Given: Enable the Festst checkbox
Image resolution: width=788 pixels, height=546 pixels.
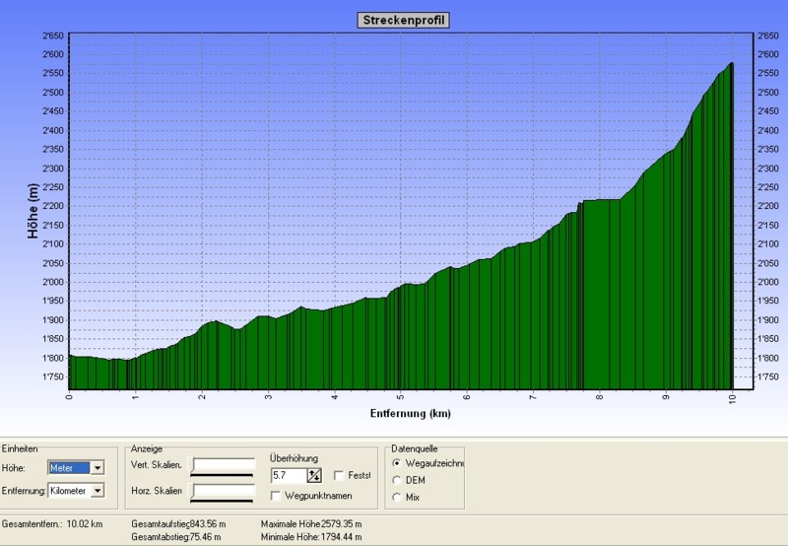Looking at the screenshot, I should click(339, 476).
